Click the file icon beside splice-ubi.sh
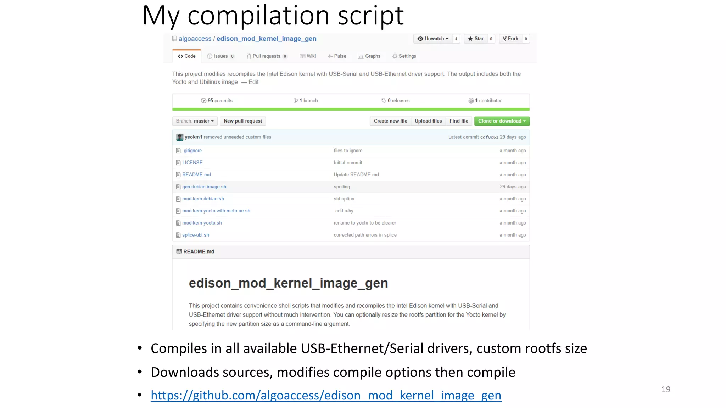 178,235
